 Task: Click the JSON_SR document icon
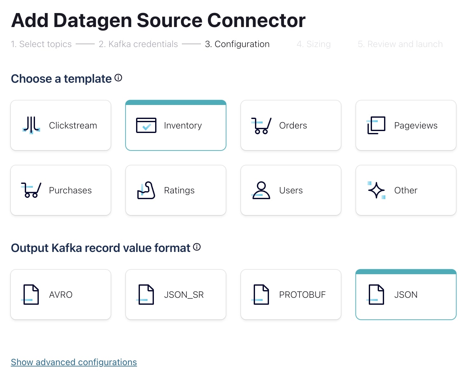pyautogui.click(x=146, y=295)
